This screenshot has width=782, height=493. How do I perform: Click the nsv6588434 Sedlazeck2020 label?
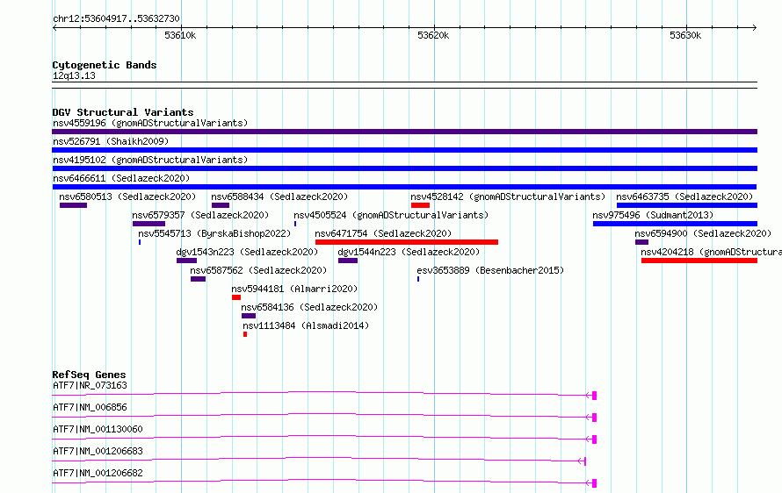pos(279,196)
